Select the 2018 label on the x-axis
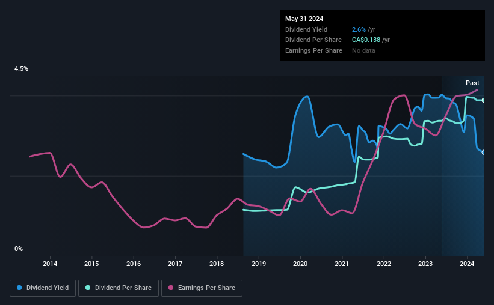494x305 pixels. [x=217, y=264]
